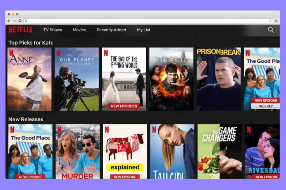Click the padlock icon in the address bar
This screenshot has width=286, height=190.
click(x=26, y=21)
